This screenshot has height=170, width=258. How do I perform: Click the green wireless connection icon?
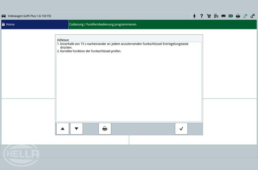pos(245,16)
